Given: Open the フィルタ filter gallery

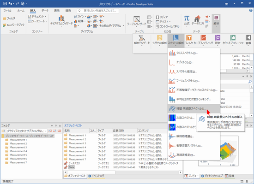Looking at the screenshot, I should [x=189, y=40].
